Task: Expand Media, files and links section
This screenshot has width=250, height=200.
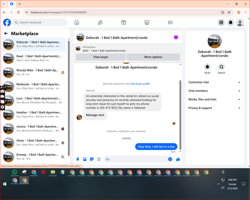Action: click(x=214, y=99)
